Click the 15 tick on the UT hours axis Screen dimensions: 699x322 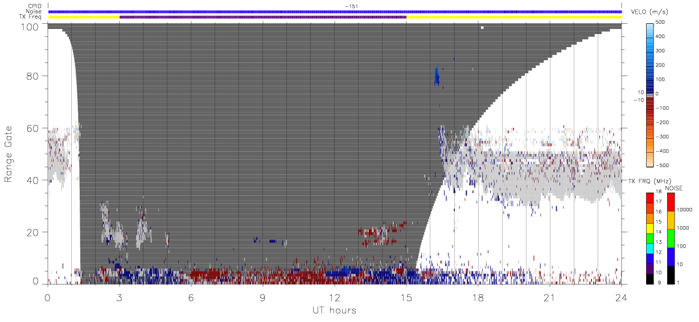(406, 298)
